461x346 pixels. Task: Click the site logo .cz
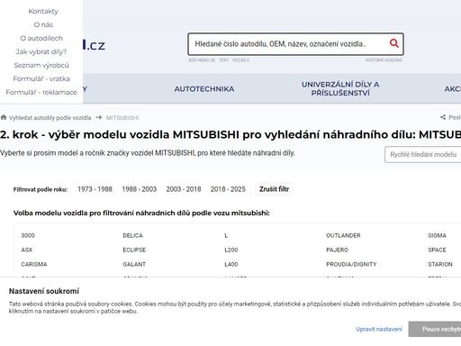point(95,45)
